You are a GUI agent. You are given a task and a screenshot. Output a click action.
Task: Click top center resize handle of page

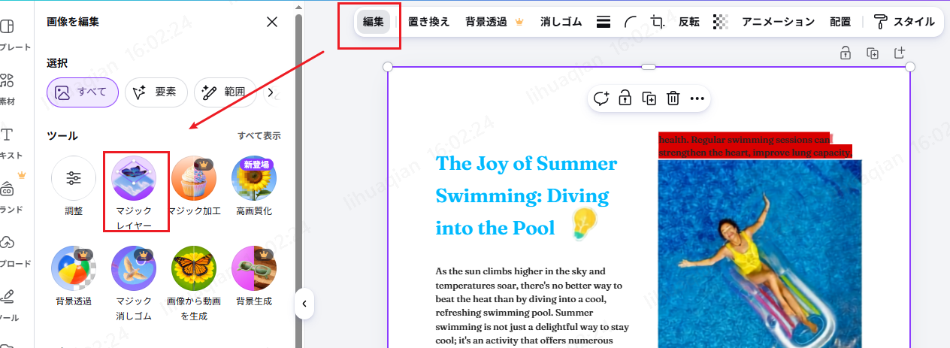point(649,67)
